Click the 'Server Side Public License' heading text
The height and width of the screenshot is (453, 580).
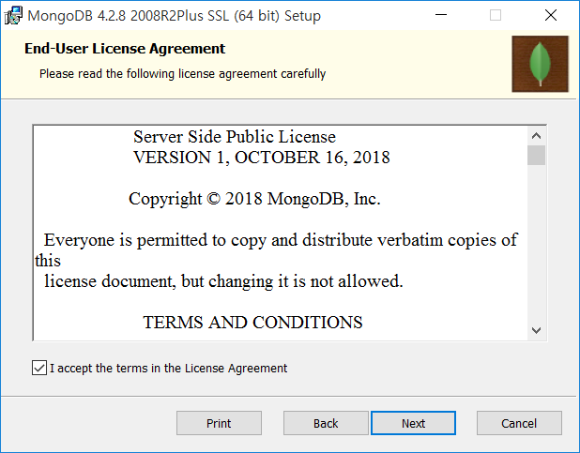point(235,137)
